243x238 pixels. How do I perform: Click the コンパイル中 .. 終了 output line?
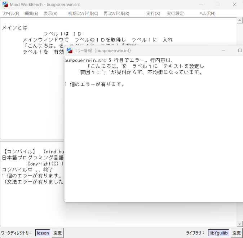pyautogui.click(x=27, y=169)
